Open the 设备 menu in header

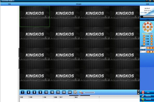[x=9, y=4]
